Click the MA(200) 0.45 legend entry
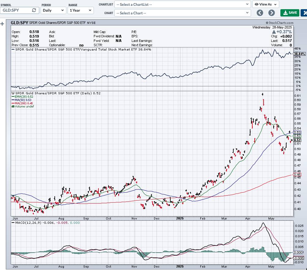The width and height of the screenshot is (307, 270). tap(22, 103)
